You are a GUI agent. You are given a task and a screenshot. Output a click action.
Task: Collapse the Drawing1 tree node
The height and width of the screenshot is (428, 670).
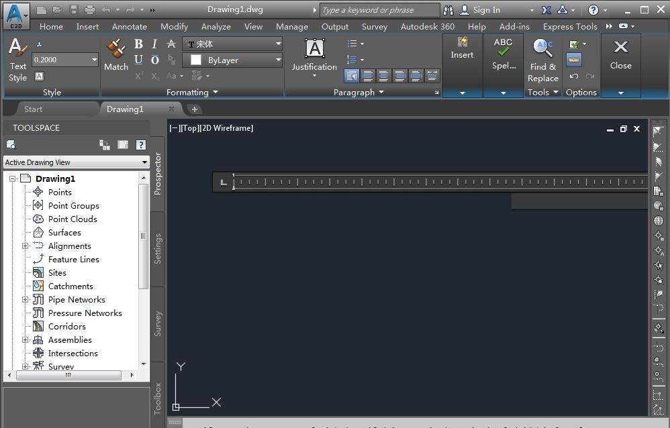tap(12, 178)
